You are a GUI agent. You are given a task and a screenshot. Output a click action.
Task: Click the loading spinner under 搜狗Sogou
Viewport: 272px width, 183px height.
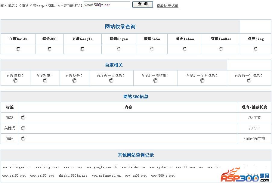pos(119,49)
